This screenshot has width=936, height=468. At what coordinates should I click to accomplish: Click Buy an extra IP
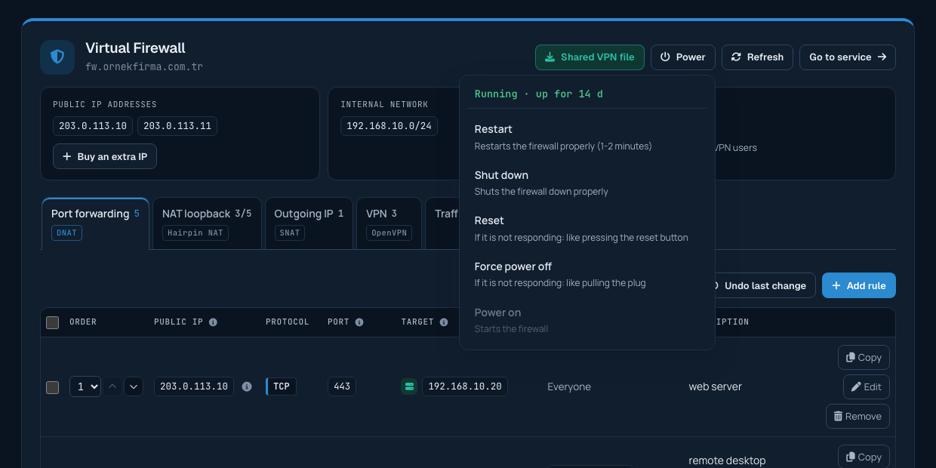[x=105, y=156]
